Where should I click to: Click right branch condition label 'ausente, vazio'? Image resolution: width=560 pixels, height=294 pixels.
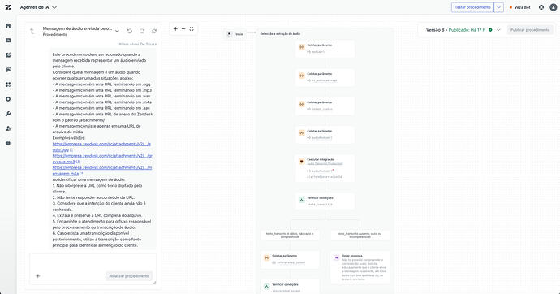(360, 235)
